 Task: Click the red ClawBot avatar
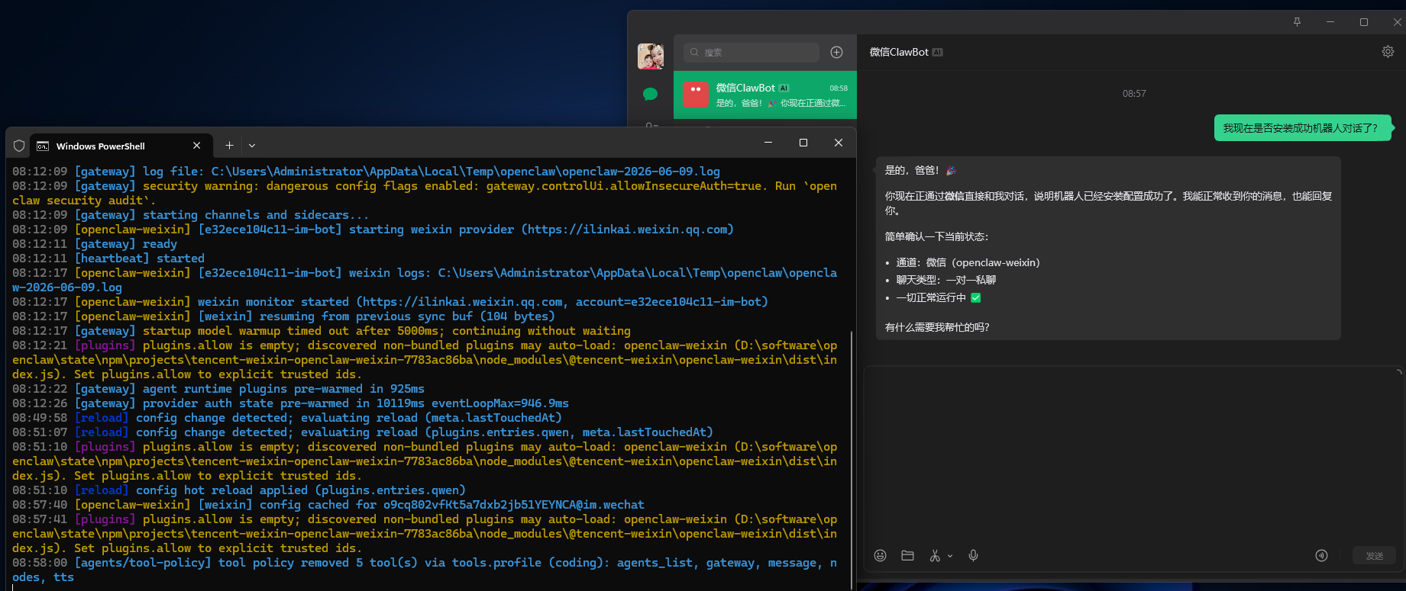pos(695,95)
